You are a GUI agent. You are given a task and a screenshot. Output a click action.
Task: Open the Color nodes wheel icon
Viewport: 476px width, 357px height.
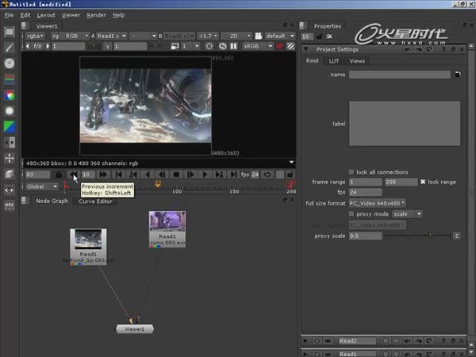coord(10,94)
